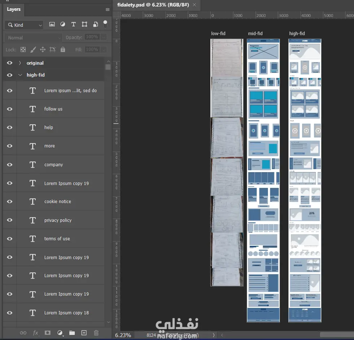Delete layer trash icon
The image size is (354, 340).
click(96, 333)
